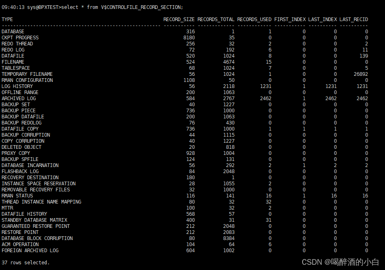Click the DATABASE BLOCK CORRUPTION row label
The height and width of the screenshot is (270, 385).
click(37, 238)
